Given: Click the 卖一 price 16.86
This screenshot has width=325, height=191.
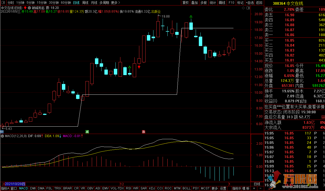Looking at the screenshot, I should tap(290, 35).
